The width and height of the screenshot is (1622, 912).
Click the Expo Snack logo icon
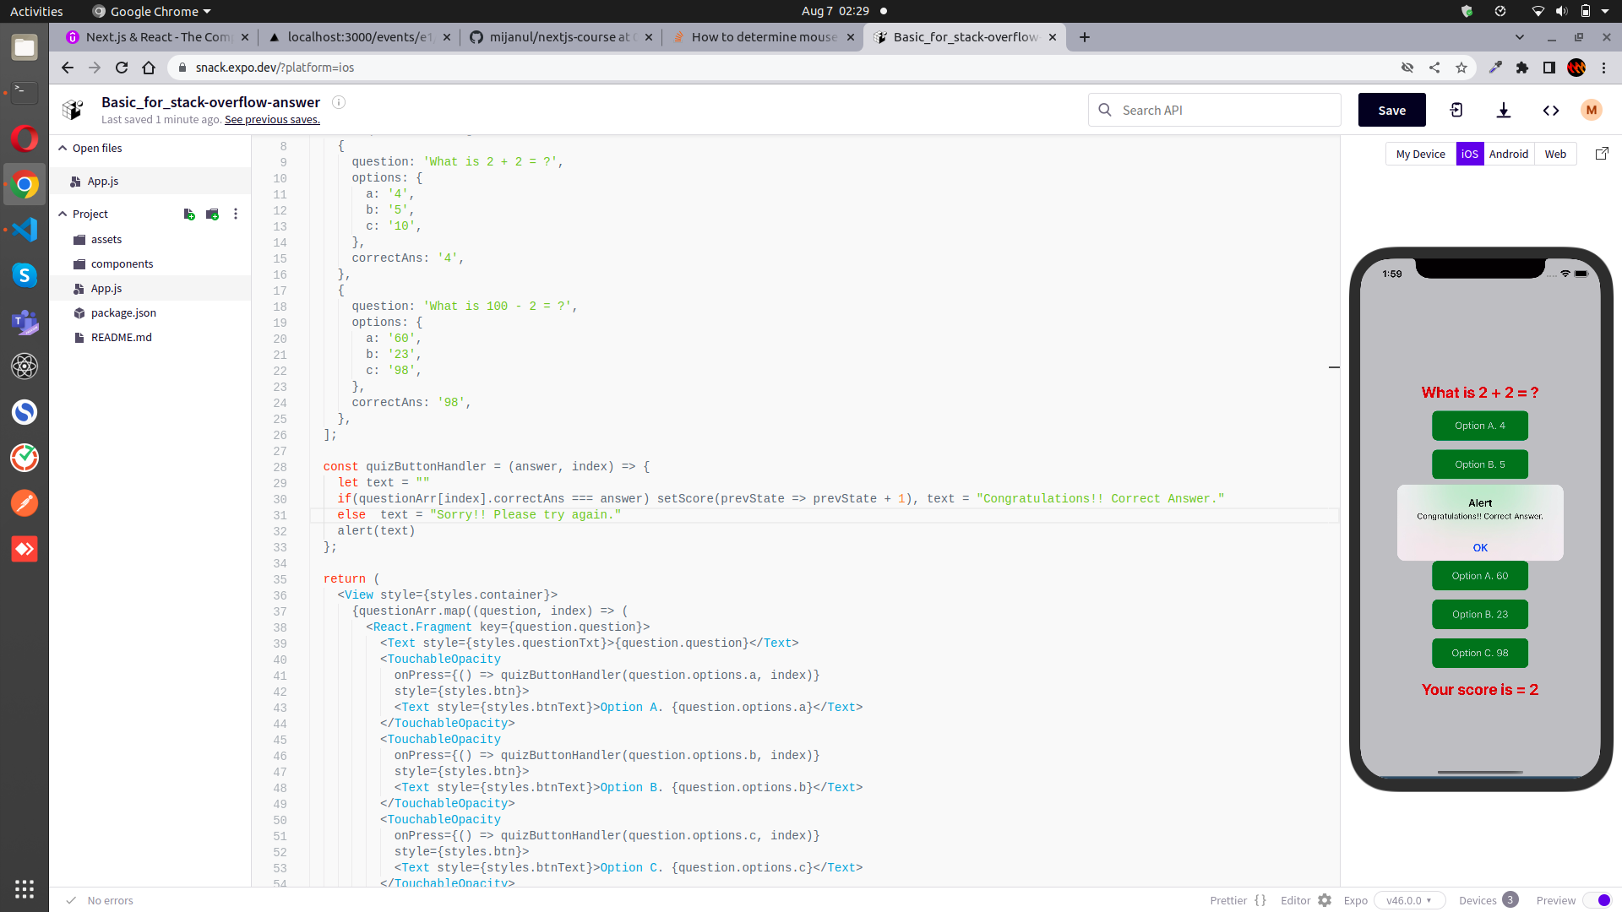[73, 110]
